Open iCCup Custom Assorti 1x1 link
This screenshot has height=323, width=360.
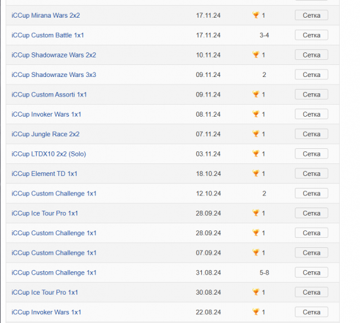49,95
